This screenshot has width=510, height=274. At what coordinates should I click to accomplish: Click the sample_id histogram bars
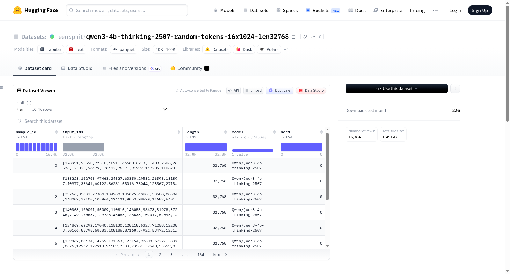click(x=37, y=147)
